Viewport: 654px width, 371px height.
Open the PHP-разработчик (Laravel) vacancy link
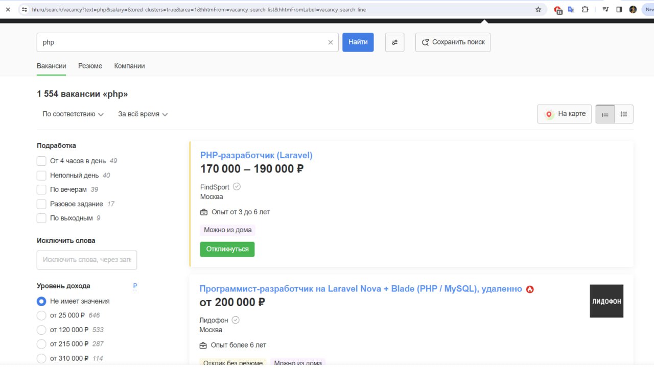point(256,155)
